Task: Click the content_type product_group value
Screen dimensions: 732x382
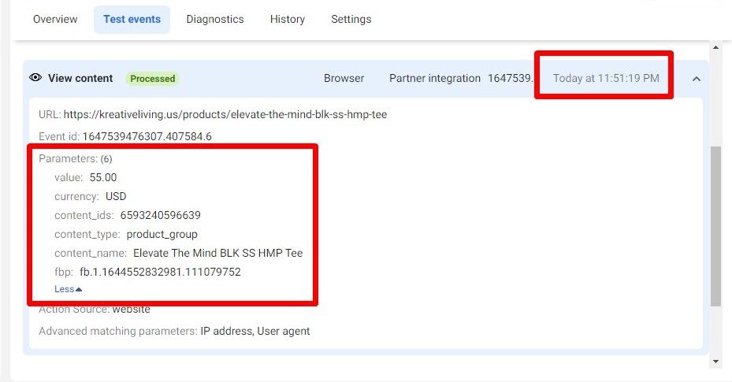Action: [x=162, y=234]
